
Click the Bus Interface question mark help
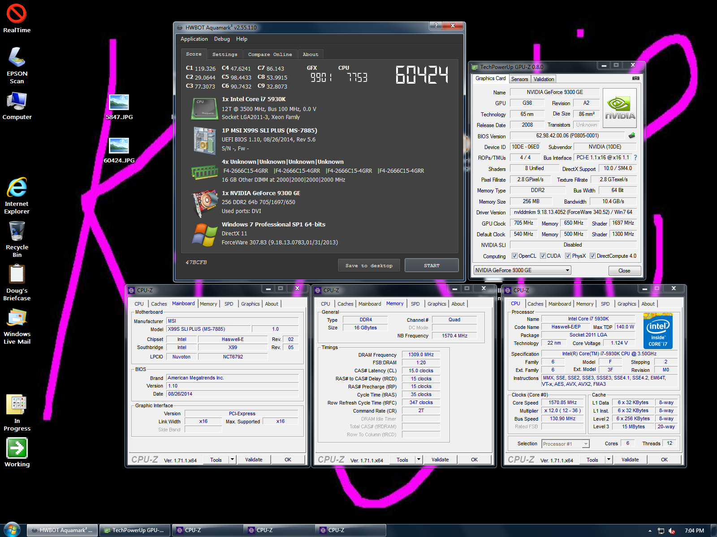pos(635,158)
